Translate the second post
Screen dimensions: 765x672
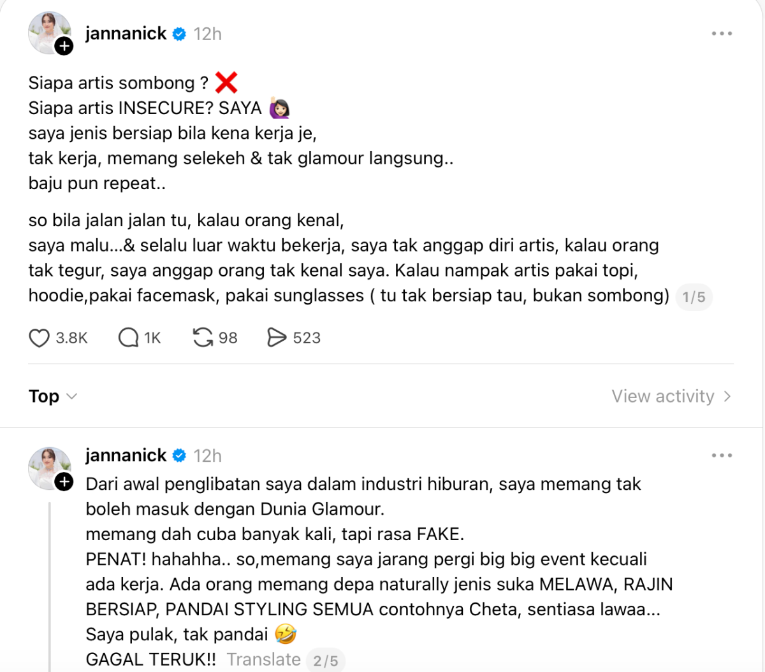263,660
